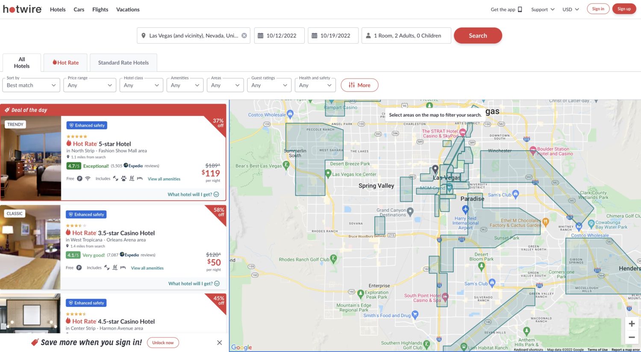
Task: Click the guests person icon in search bar
Action: [x=368, y=35]
